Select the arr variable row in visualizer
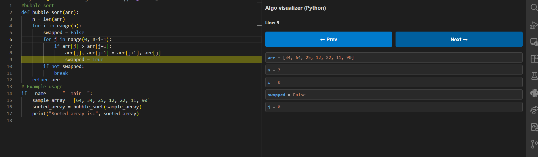This screenshot has height=157, width=538. (394, 57)
